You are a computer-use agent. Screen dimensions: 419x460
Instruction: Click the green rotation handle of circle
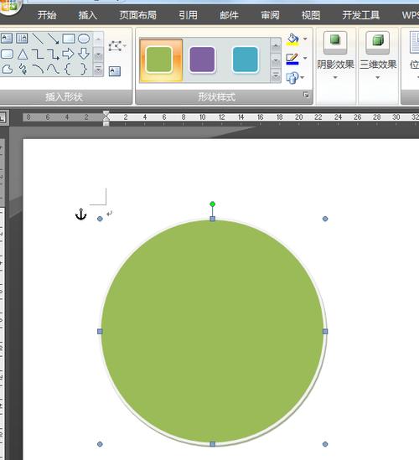pos(213,204)
